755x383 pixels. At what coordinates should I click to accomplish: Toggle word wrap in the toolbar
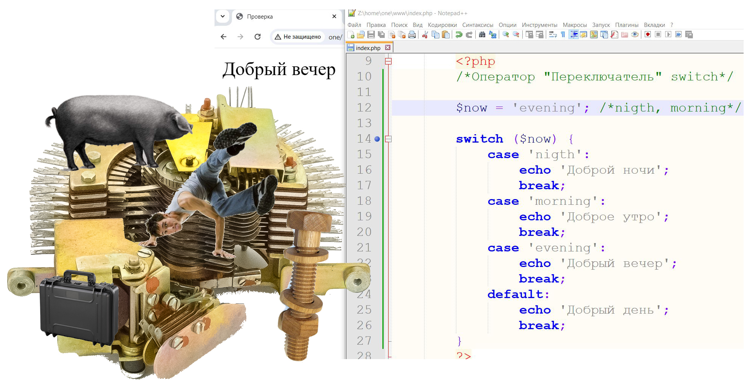click(553, 35)
